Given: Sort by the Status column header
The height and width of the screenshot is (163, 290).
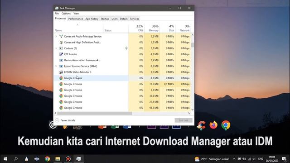Looking at the screenshot, I should [x=116, y=28].
